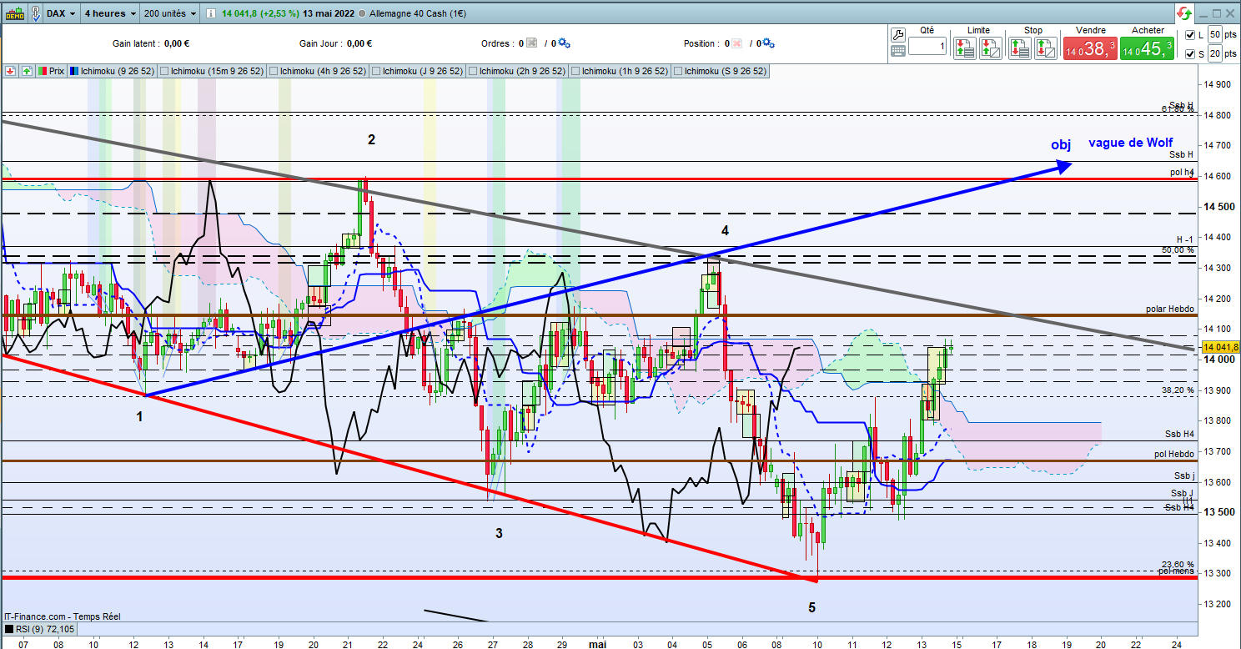Open the DAX instrument dropdown
Viewport: 1241px width, 649px height.
(x=62, y=13)
